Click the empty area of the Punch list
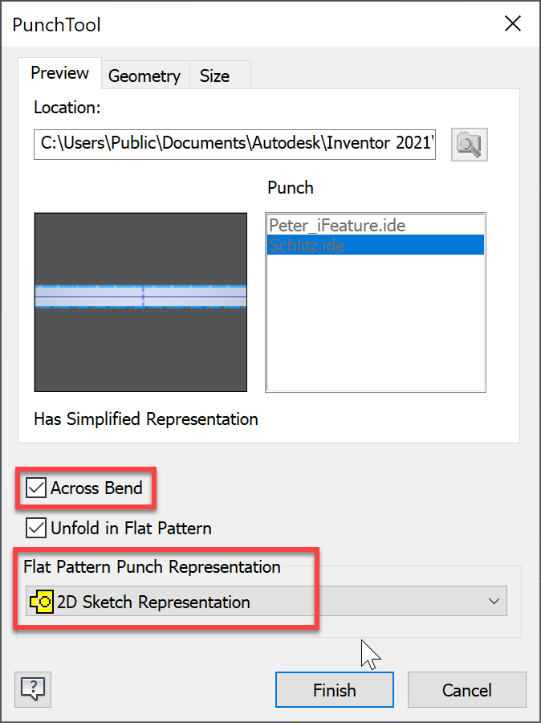The width and height of the screenshot is (541, 723). coord(375,337)
